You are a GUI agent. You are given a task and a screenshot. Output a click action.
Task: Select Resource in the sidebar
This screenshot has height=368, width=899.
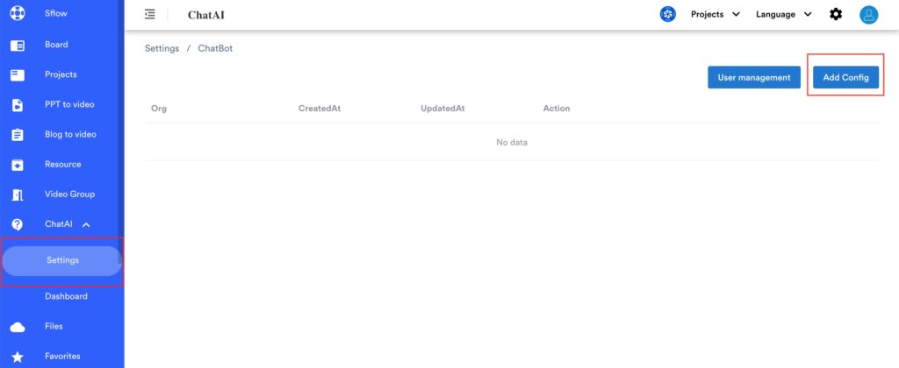[63, 164]
